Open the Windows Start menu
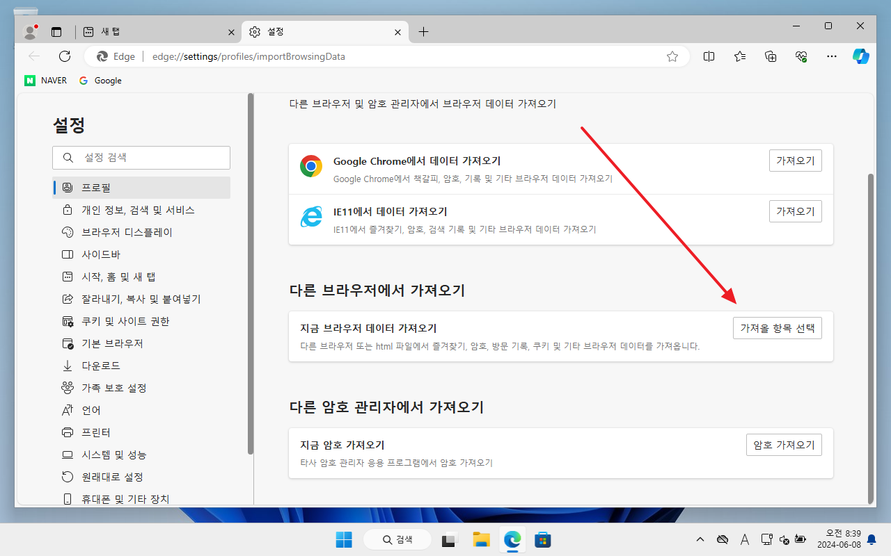891x556 pixels. 344,539
